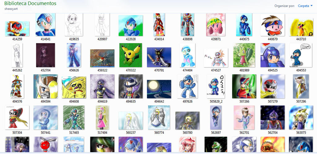
Task: Select thumbnail 497626
Action: pyautogui.click(x=187, y=87)
